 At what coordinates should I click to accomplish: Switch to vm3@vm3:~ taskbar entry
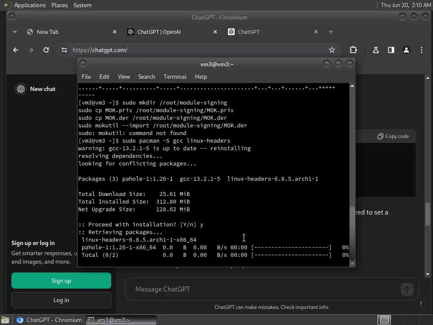point(121,320)
